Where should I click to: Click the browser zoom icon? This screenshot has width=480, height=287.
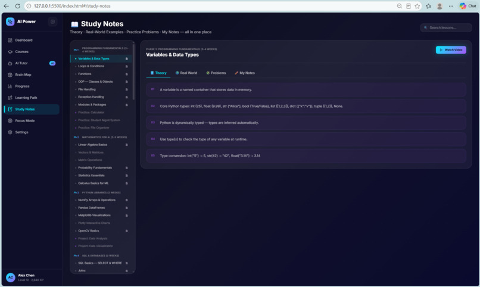coord(400,6)
